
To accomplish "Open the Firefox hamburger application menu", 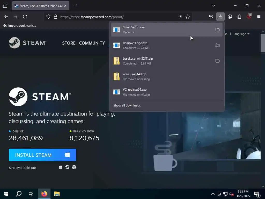I will [x=259, y=17].
